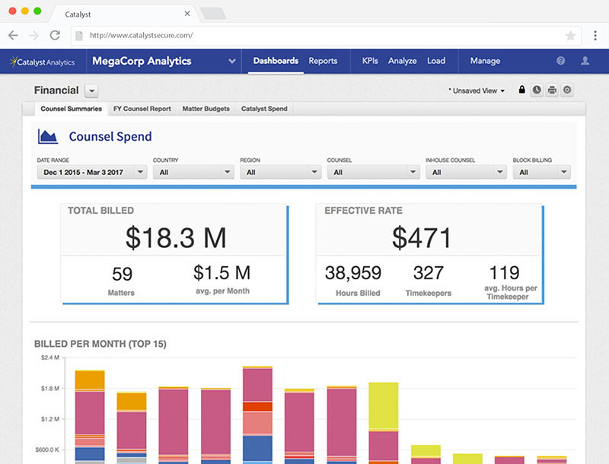
Task: Switch to the Matter Budgets tab
Action: point(206,109)
